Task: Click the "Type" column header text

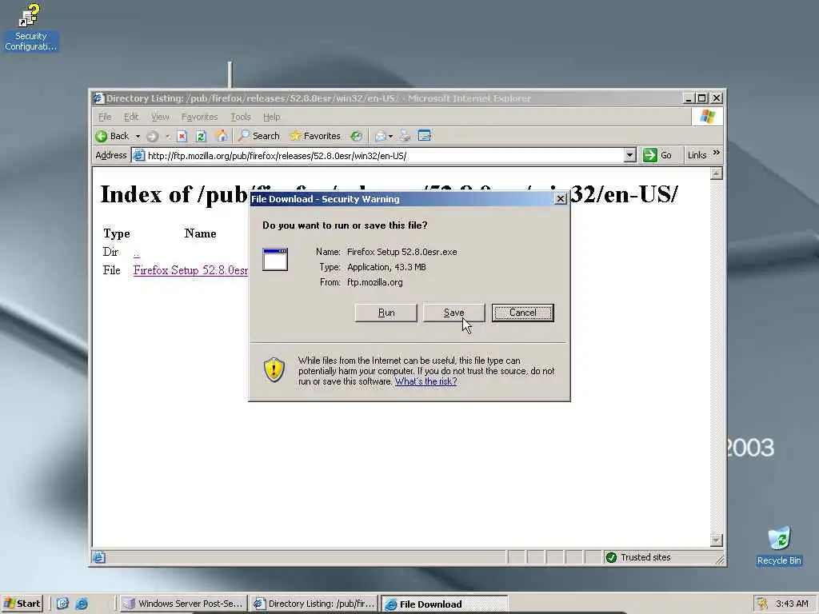Action: pyautogui.click(x=117, y=233)
